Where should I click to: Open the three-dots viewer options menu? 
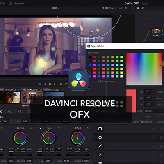(x=132, y=8)
